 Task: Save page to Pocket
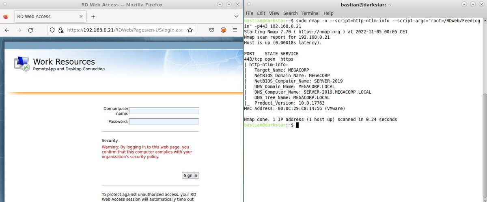click(x=212, y=30)
